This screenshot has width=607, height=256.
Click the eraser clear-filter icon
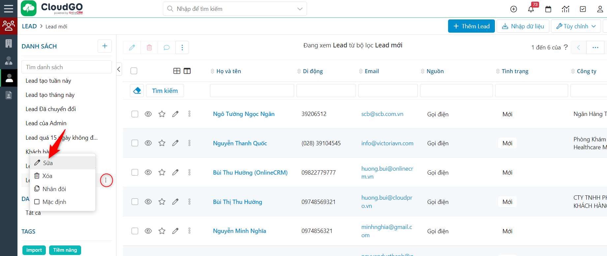[x=137, y=91]
